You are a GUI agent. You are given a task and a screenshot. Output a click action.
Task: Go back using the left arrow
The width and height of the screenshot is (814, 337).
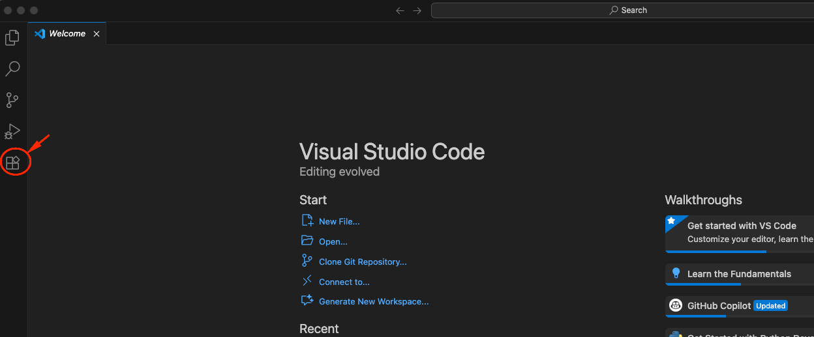tap(400, 10)
